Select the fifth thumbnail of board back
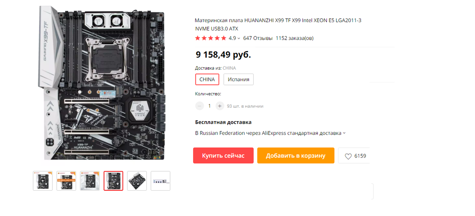 (137, 181)
